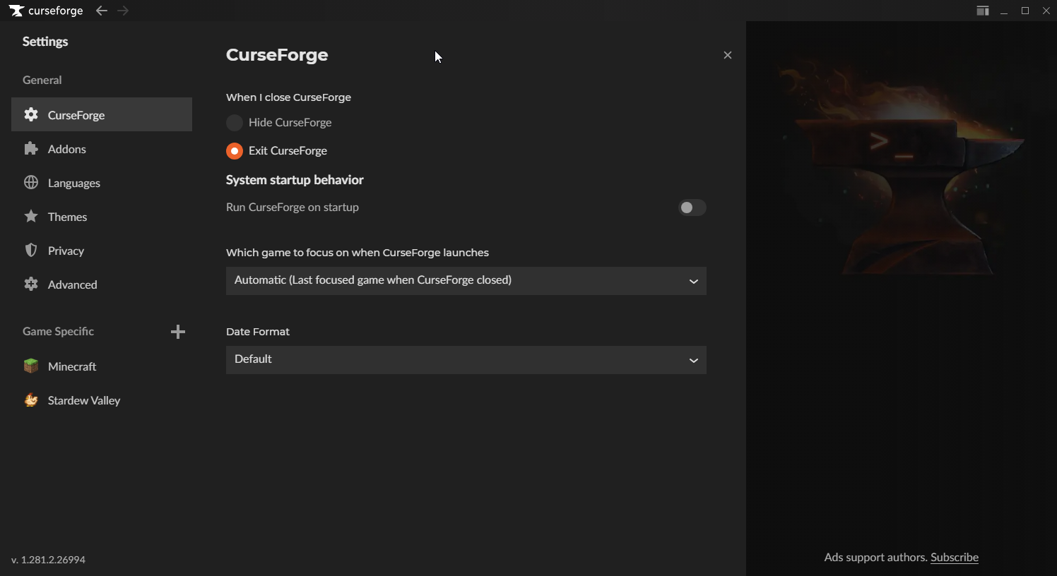
Task: Open Stardew Valley game settings
Action: pyautogui.click(x=102, y=400)
